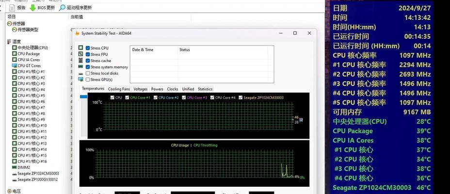The image size is (450, 194).
Task: Uncheck Stress system memory
Action: click(88, 67)
